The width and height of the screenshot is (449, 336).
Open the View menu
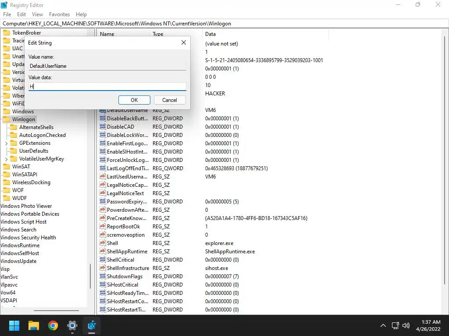tap(37, 14)
